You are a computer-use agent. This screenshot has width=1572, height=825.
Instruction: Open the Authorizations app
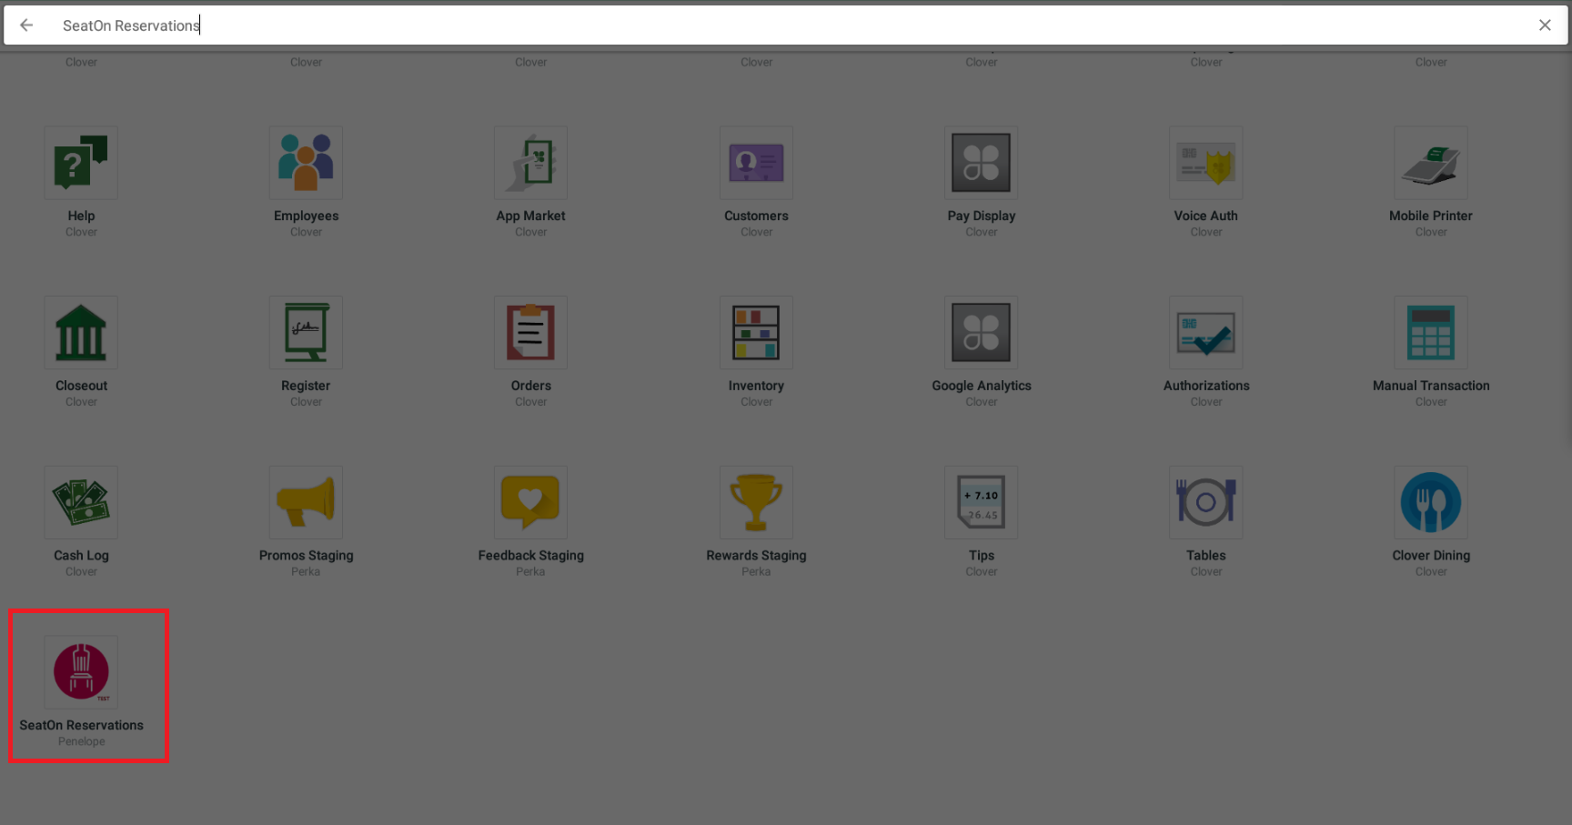1205,333
